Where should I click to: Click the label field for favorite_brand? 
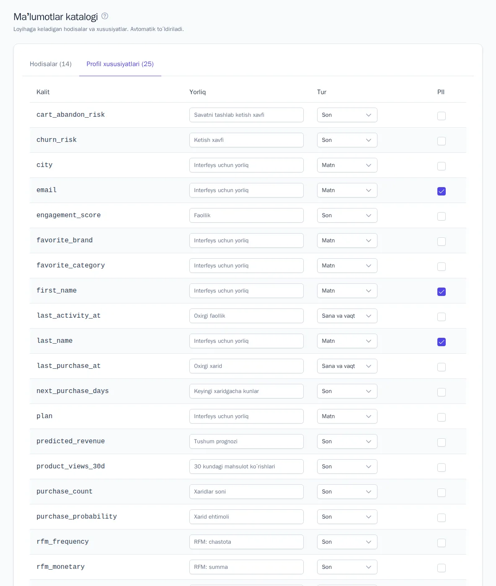246,241
